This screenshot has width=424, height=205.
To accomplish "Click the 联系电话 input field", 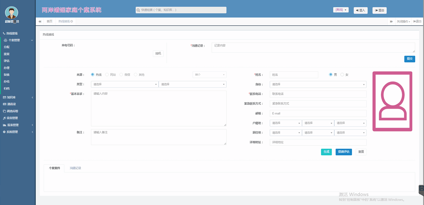I will (318, 94).
